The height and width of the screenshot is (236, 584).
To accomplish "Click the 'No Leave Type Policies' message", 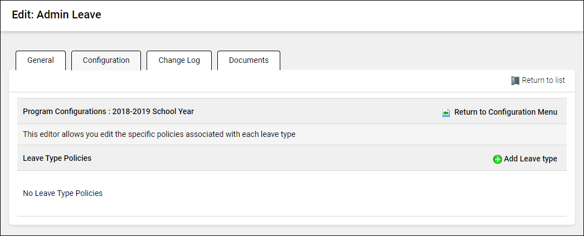I will click(62, 193).
